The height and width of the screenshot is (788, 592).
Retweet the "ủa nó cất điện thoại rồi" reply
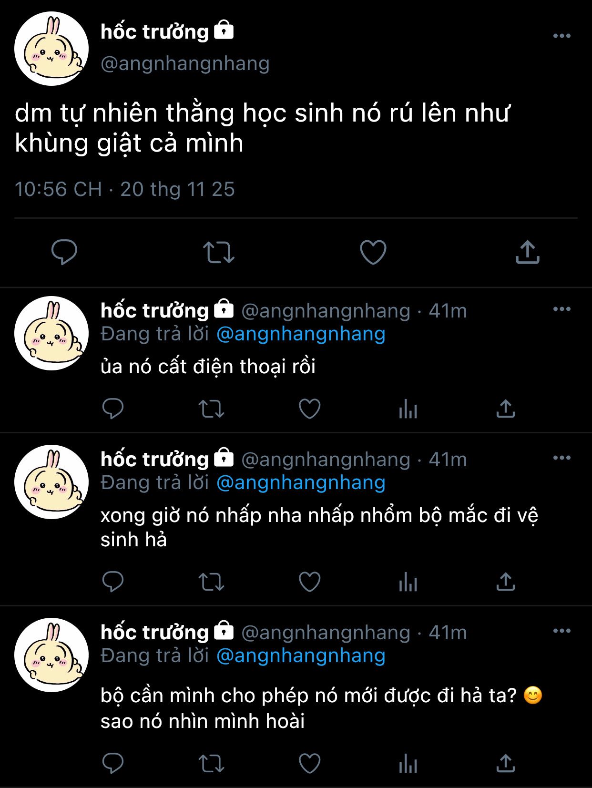pos(211,409)
